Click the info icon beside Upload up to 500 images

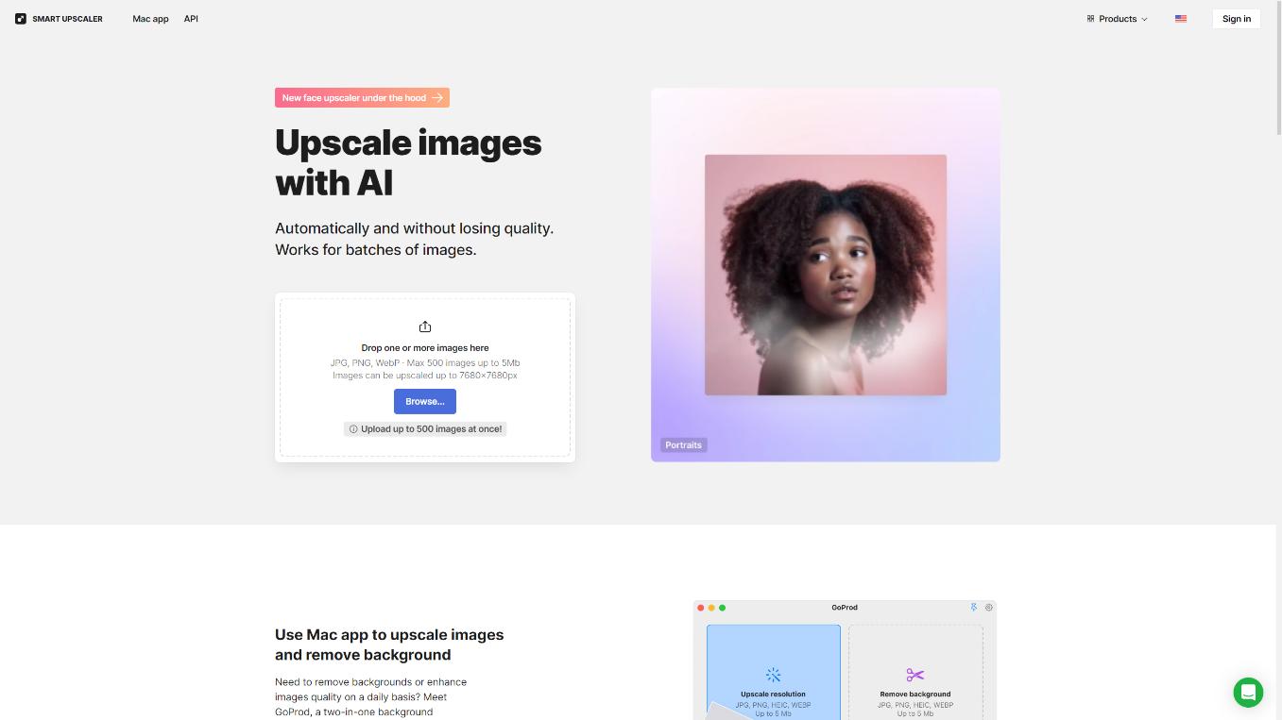[x=353, y=429]
